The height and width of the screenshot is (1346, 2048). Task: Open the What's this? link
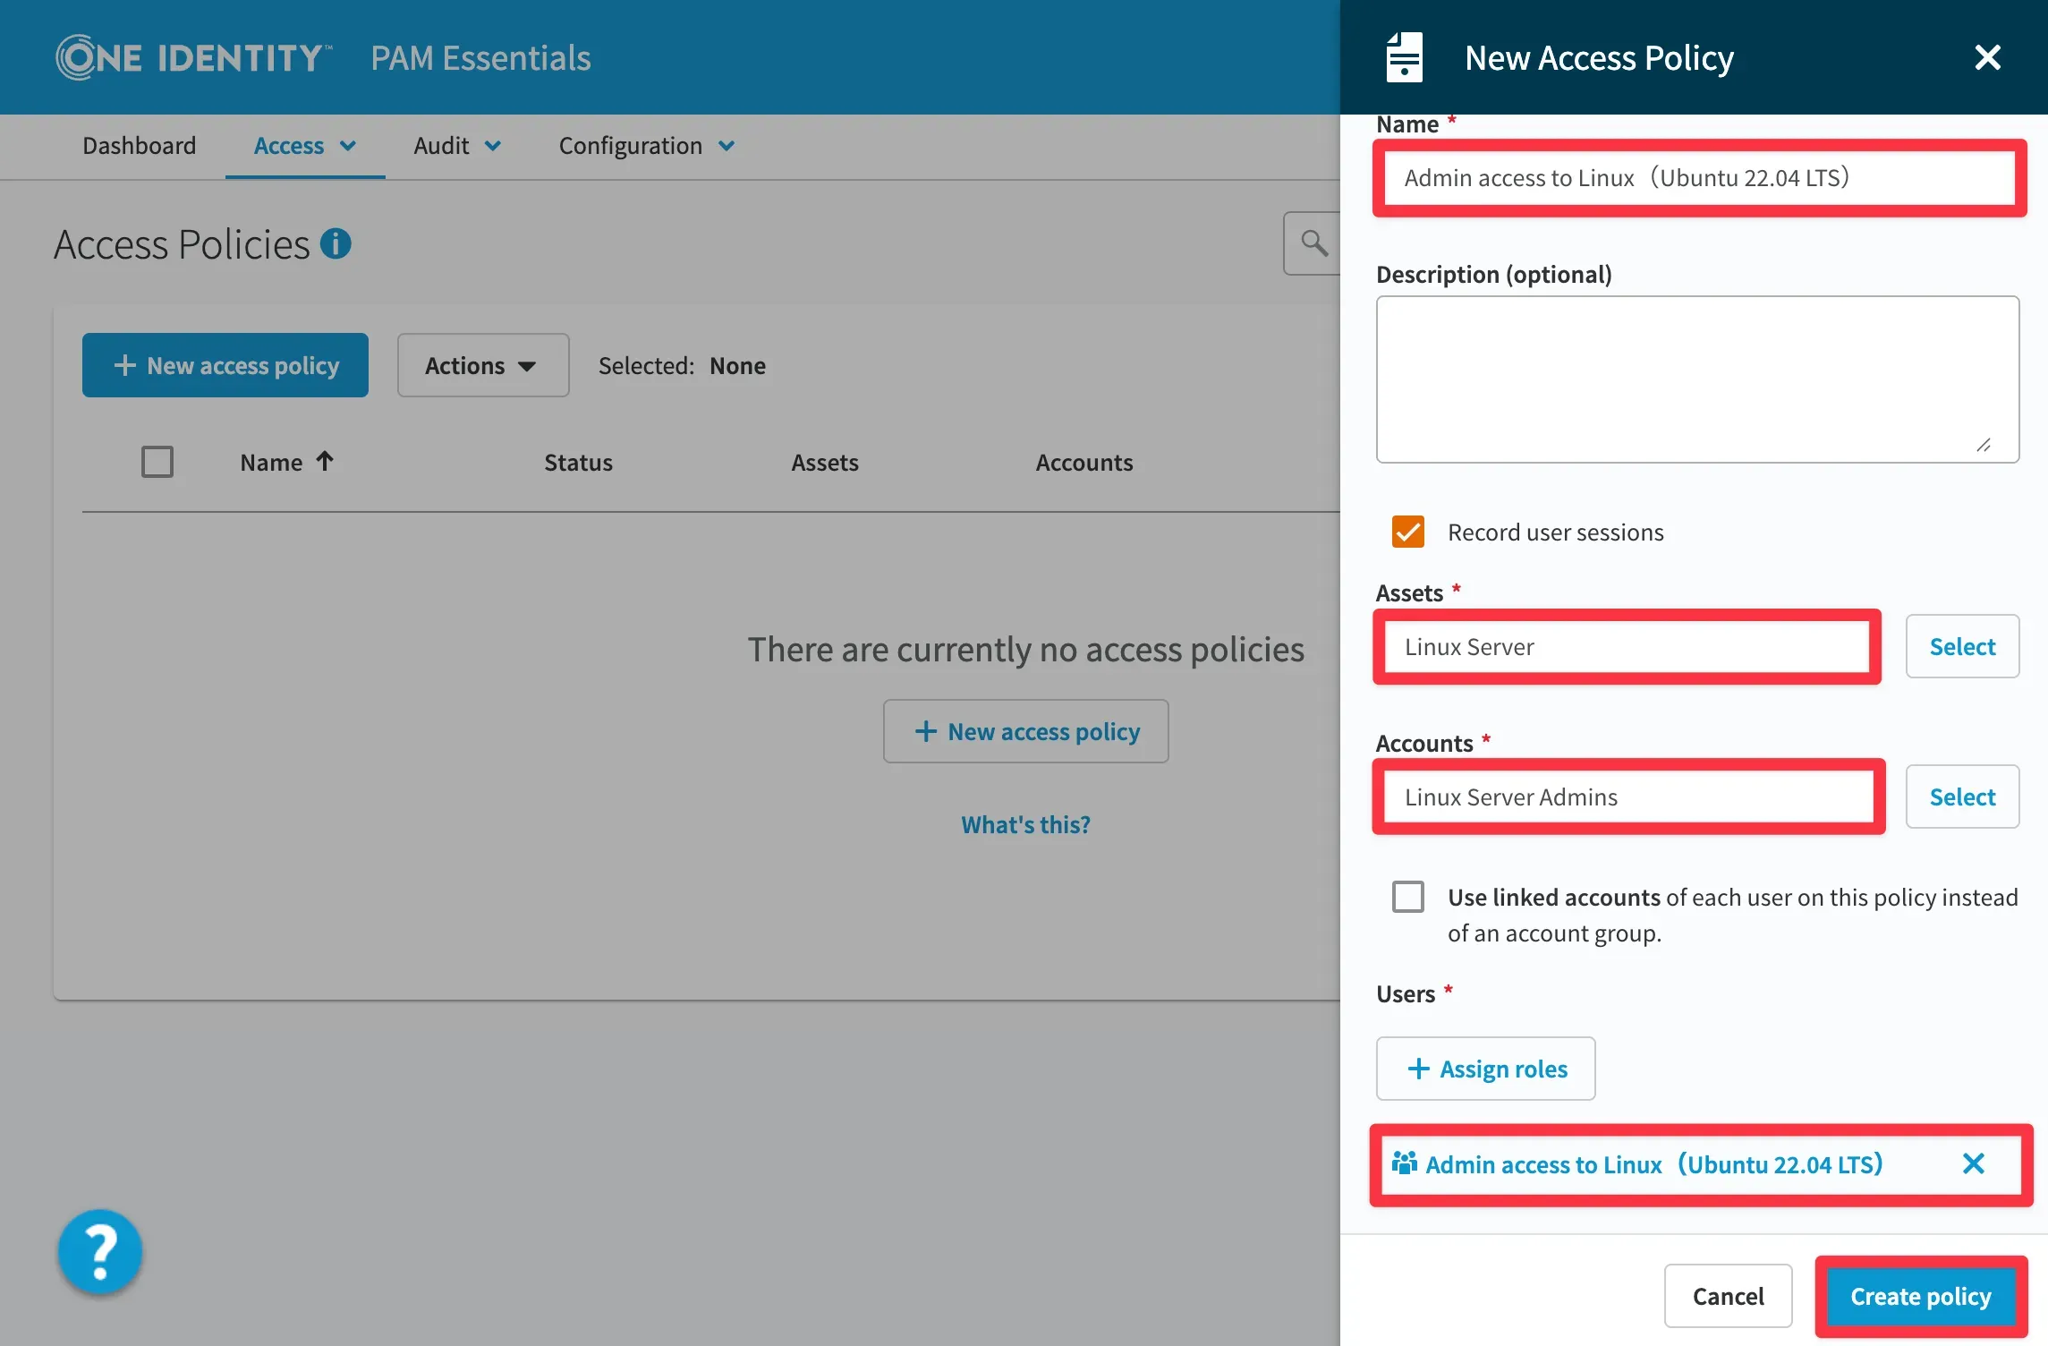point(1025,824)
